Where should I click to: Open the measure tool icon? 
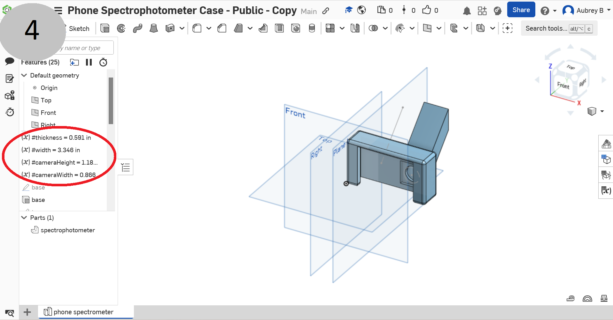tap(570, 298)
